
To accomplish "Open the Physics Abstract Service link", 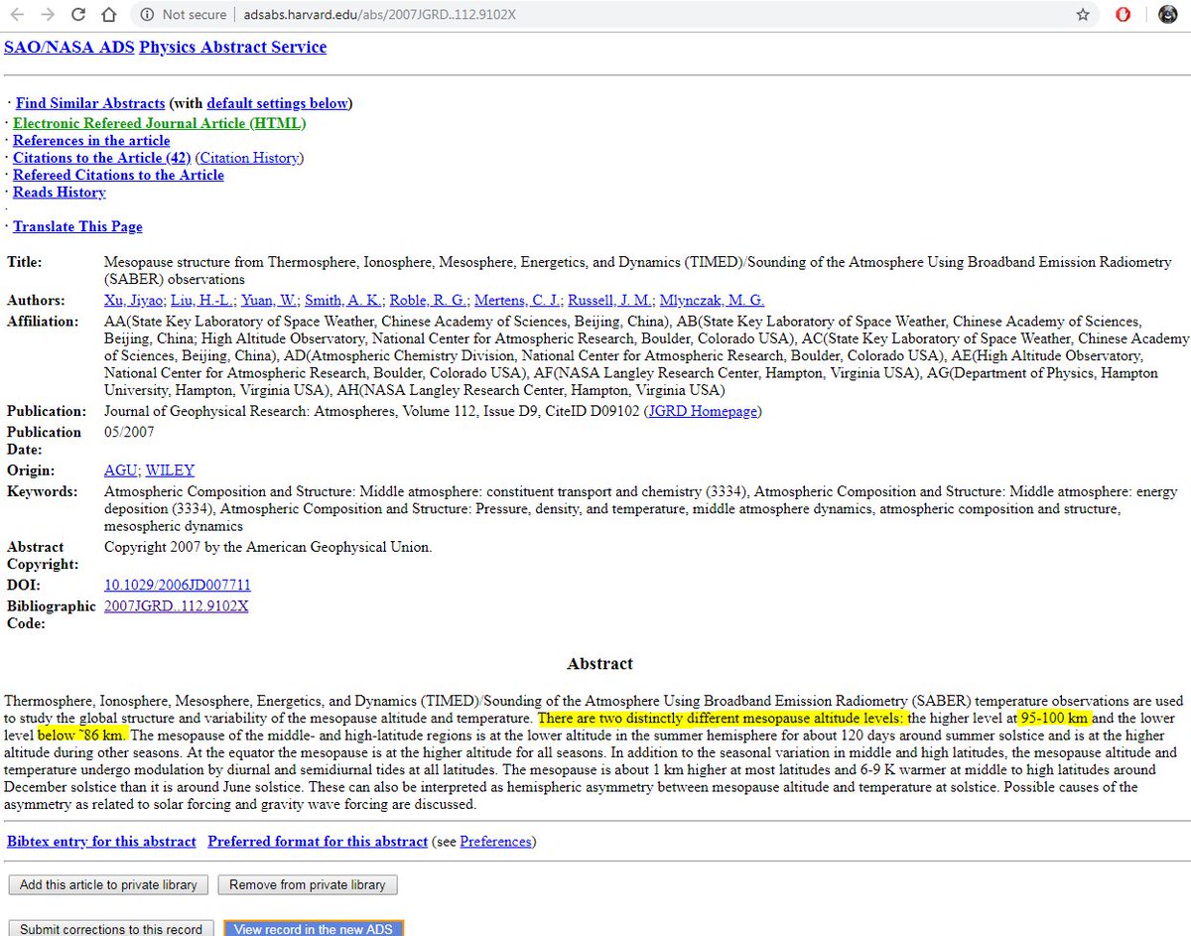I will pos(233,47).
